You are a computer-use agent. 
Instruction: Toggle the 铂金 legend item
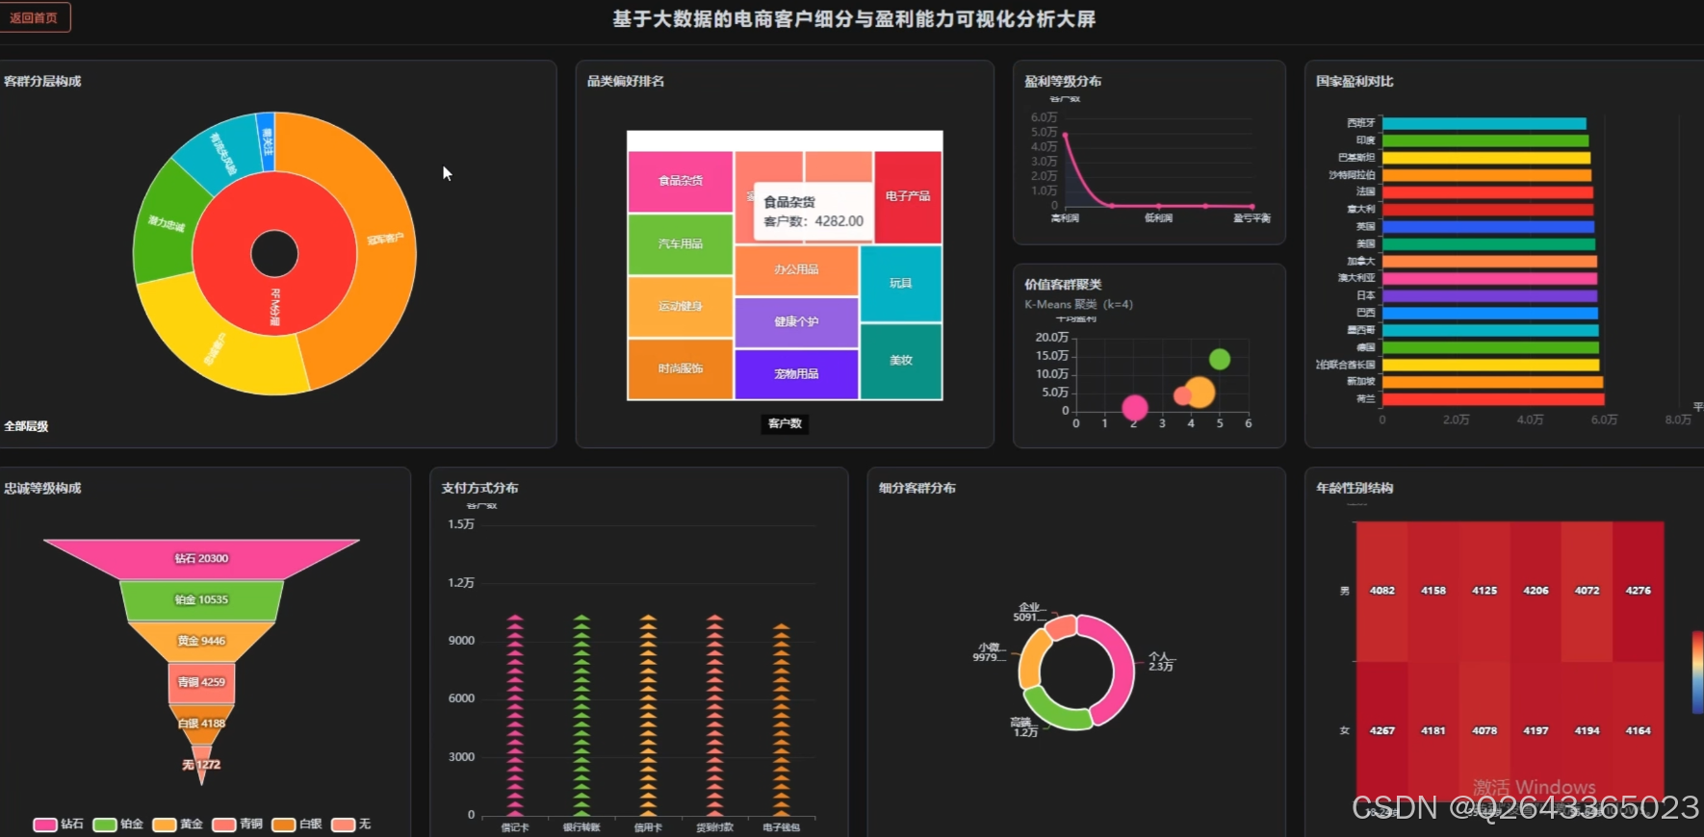pos(118,824)
